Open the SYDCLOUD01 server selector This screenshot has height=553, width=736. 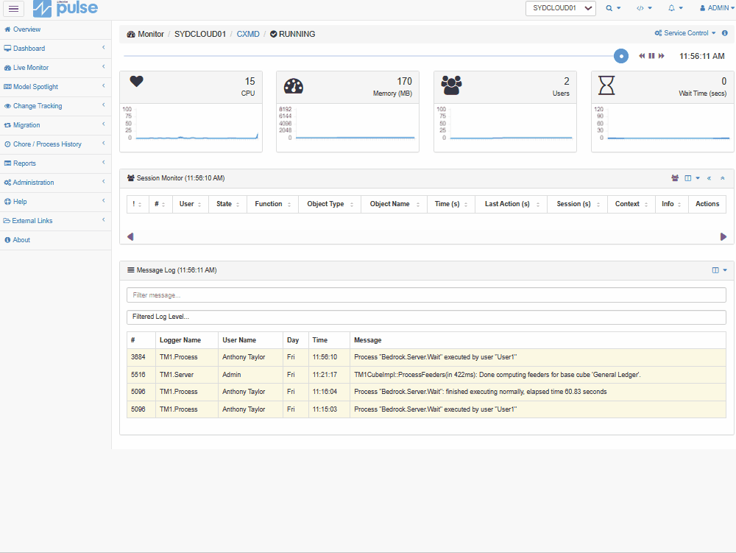tap(560, 8)
